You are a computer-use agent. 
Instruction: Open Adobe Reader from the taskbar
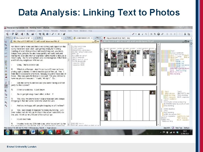click(x=59, y=132)
